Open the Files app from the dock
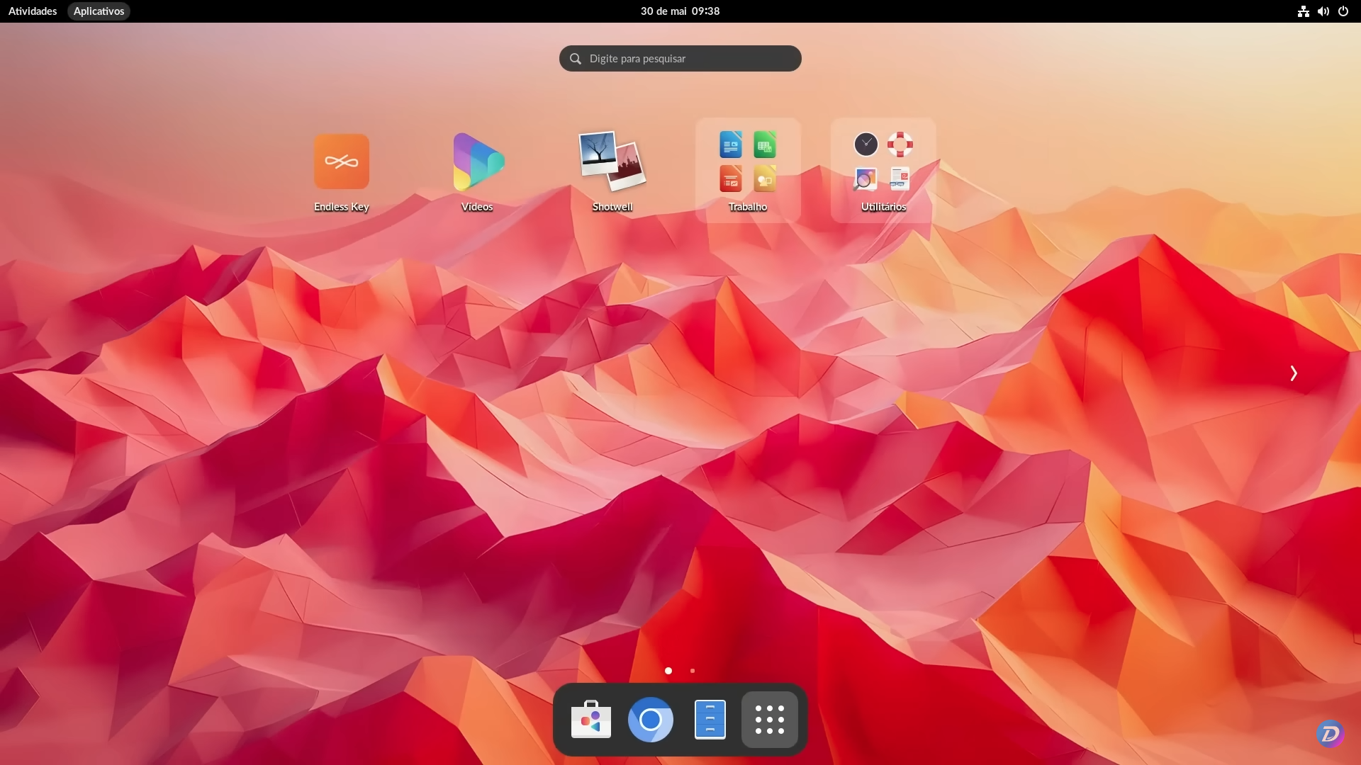1361x765 pixels. (x=710, y=720)
